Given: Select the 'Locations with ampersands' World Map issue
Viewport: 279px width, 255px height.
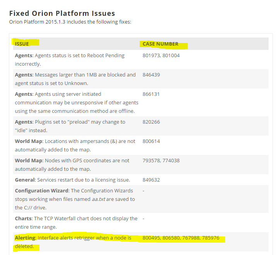Looking at the screenshot, I should [75, 145].
